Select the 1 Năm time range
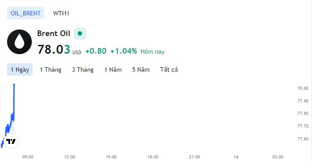The image size is (312, 161). click(113, 70)
